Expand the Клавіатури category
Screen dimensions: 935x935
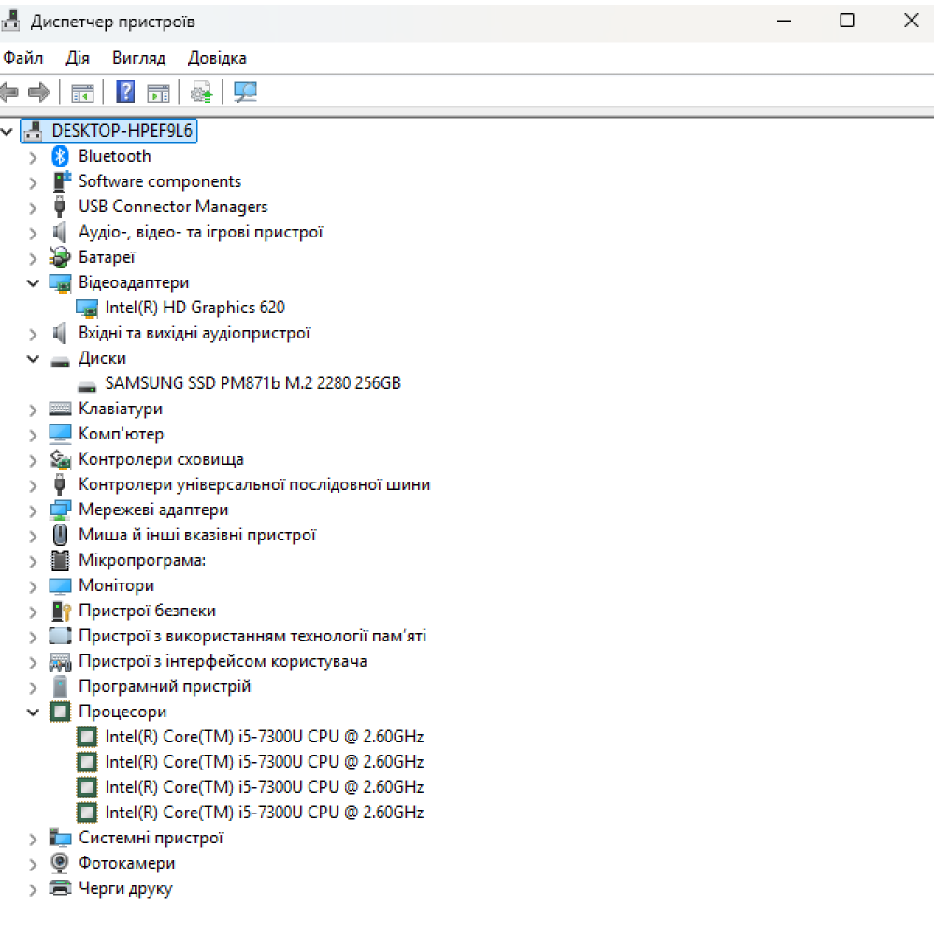tap(34, 409)
